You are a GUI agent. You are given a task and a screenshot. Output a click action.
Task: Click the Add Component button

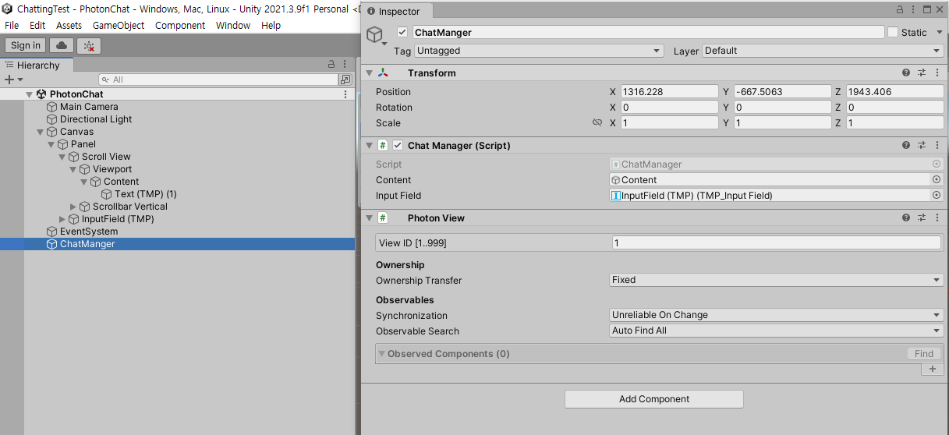[653, 399]
